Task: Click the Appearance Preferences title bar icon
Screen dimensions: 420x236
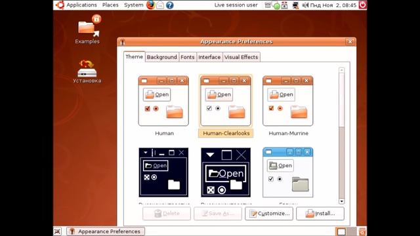Action: [x=123, y=42]
